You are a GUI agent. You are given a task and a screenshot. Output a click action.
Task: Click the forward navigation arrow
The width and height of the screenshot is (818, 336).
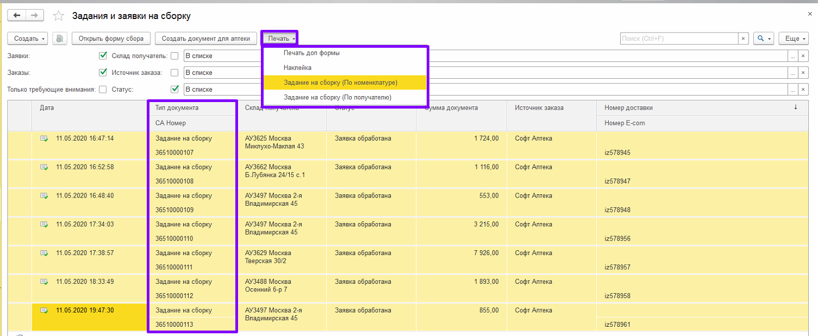[x=34, y=16]
